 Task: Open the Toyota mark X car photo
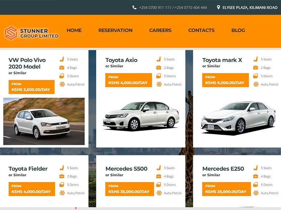pos(238,118)
